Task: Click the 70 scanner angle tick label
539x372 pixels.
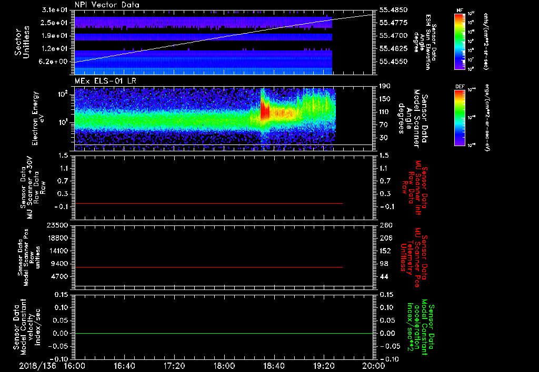Action: point(384,125)
